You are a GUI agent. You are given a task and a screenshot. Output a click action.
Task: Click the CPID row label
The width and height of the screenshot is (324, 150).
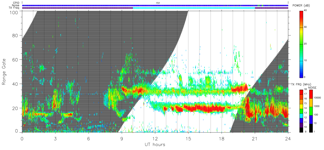(16, 3)
